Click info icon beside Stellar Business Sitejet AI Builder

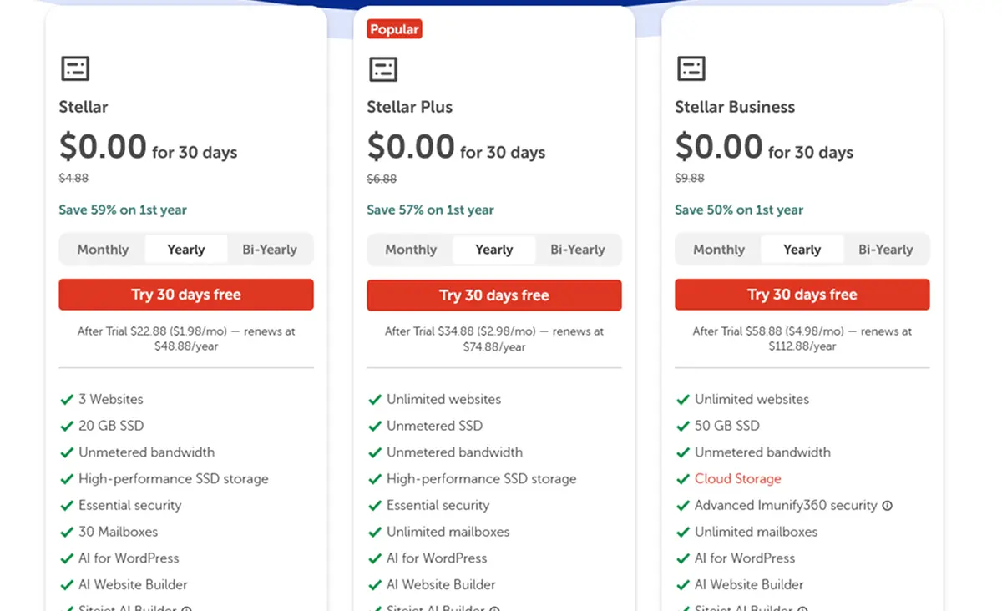point(802,608)
